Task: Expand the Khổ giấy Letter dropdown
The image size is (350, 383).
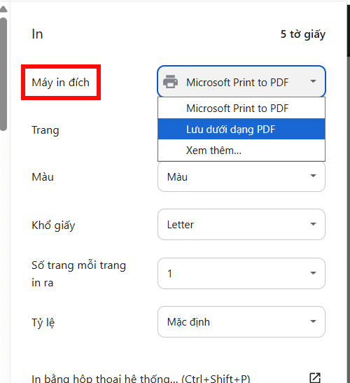Action: click(241, 225)
